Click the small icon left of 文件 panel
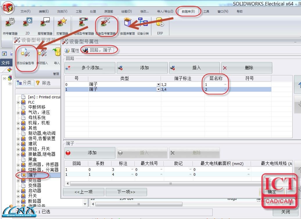This screenshot has width=301, height=219. coord(5,54)
